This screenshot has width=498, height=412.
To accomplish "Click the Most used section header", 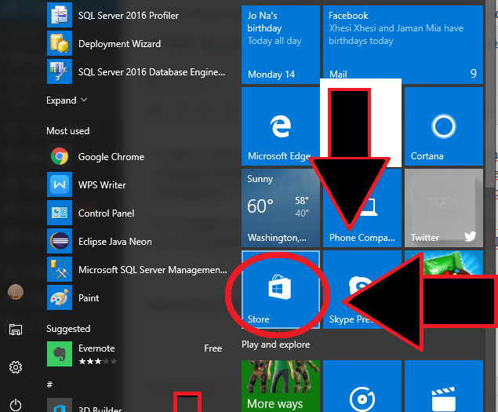I will pos(68,130).
